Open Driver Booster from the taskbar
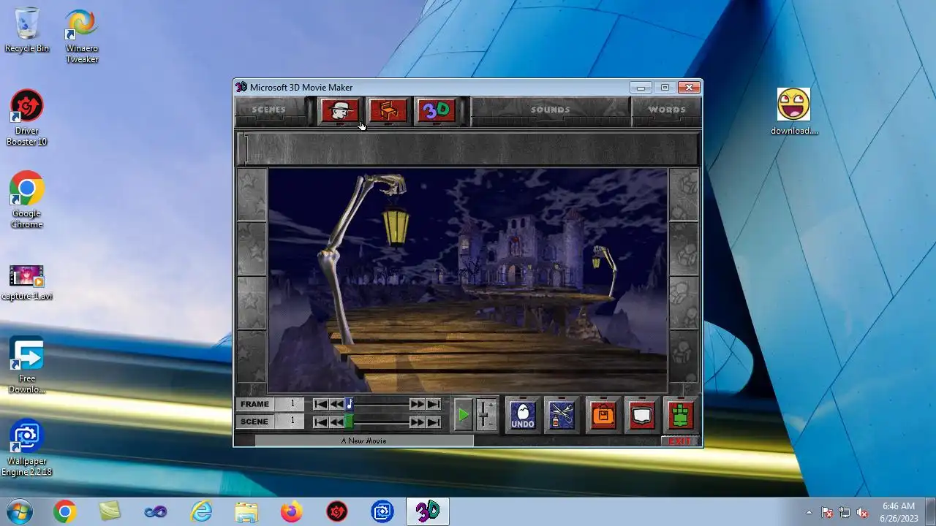Image resolution: width=936 pixels, height=526 pixels. (x=337, y=512)
